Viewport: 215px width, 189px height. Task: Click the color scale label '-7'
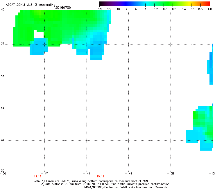point(126,9)
